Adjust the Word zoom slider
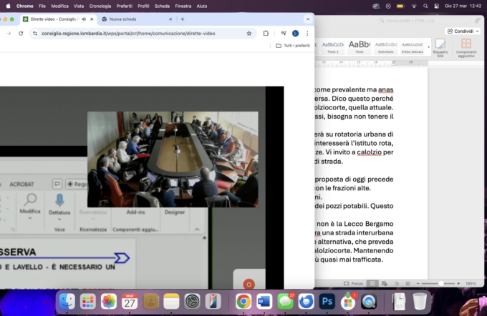Screen dimensions: 487x316 pyautogui.click(x=440, y=284)
